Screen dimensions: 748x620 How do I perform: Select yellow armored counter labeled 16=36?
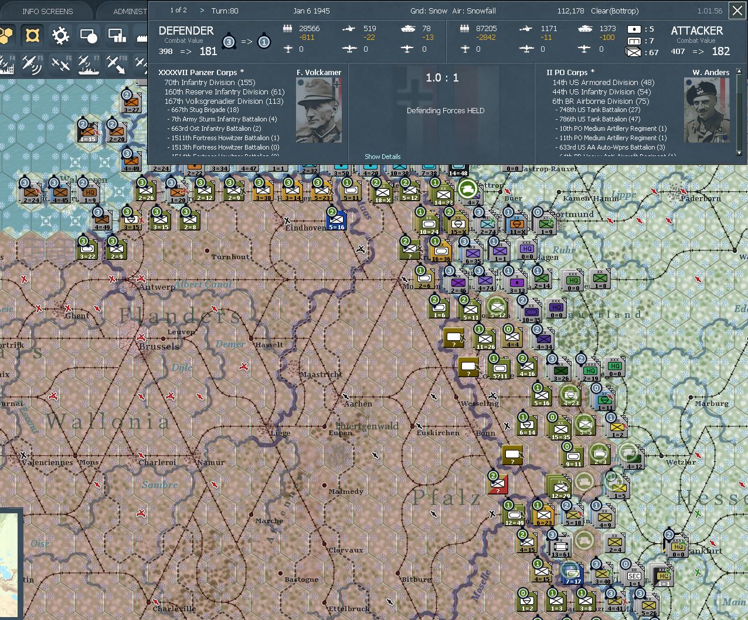441,251
